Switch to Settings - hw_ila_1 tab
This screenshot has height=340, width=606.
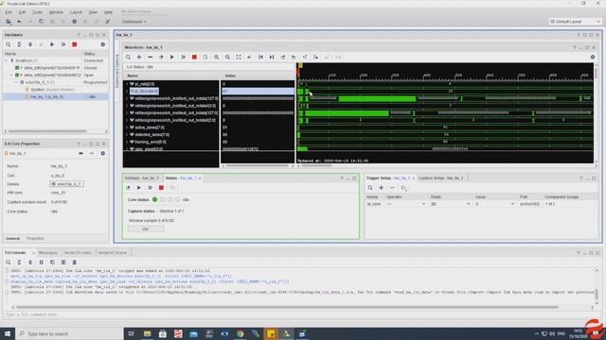tap(142, 178)
